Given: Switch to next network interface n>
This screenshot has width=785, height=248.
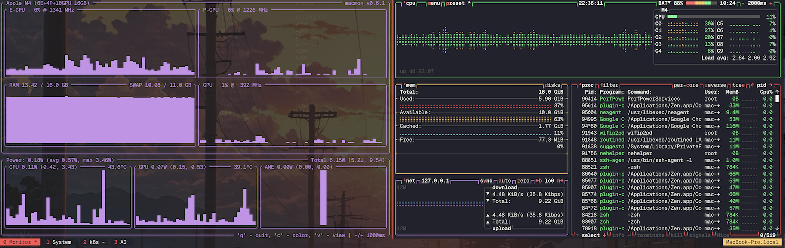Looking at the screenshot, I should pos(560,181).
